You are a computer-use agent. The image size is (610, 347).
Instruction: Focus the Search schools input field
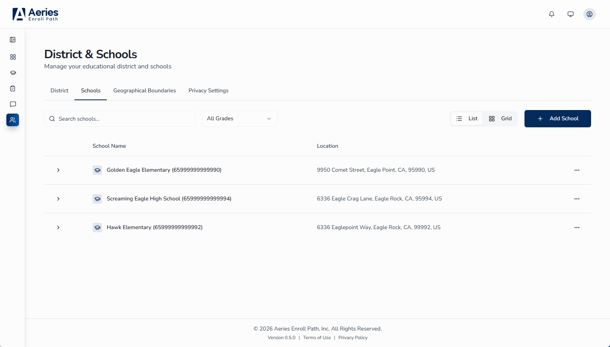coord(120,119)
